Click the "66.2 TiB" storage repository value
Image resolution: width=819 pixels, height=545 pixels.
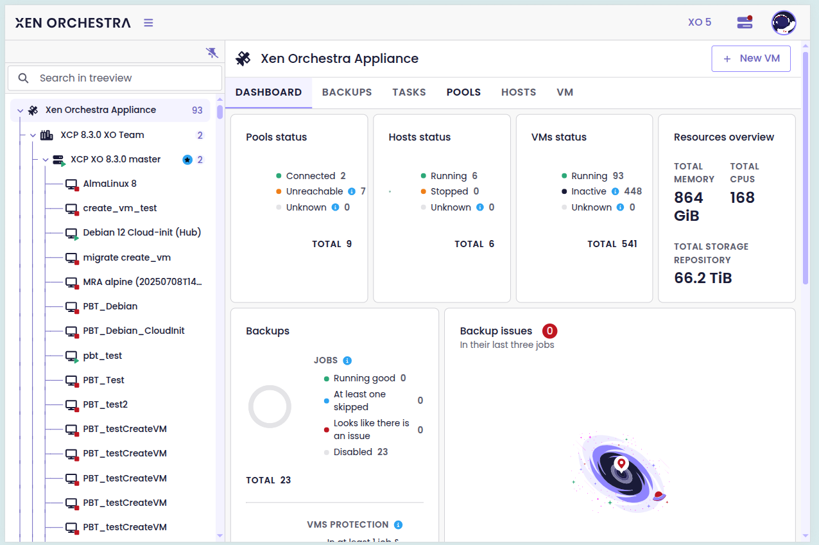(703, 277)
